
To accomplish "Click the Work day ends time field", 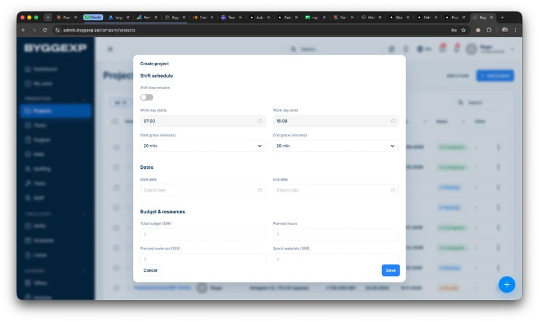I will [x=335, y=121].
